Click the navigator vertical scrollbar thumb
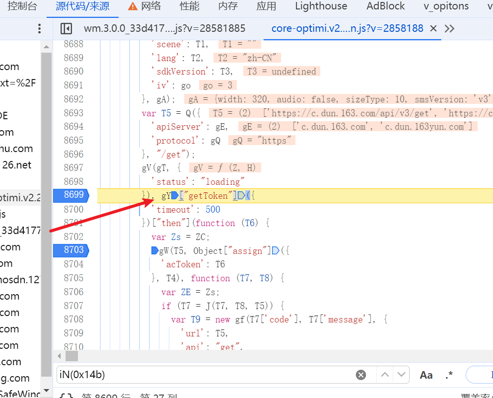493x398 pixels. click(47, 215)
